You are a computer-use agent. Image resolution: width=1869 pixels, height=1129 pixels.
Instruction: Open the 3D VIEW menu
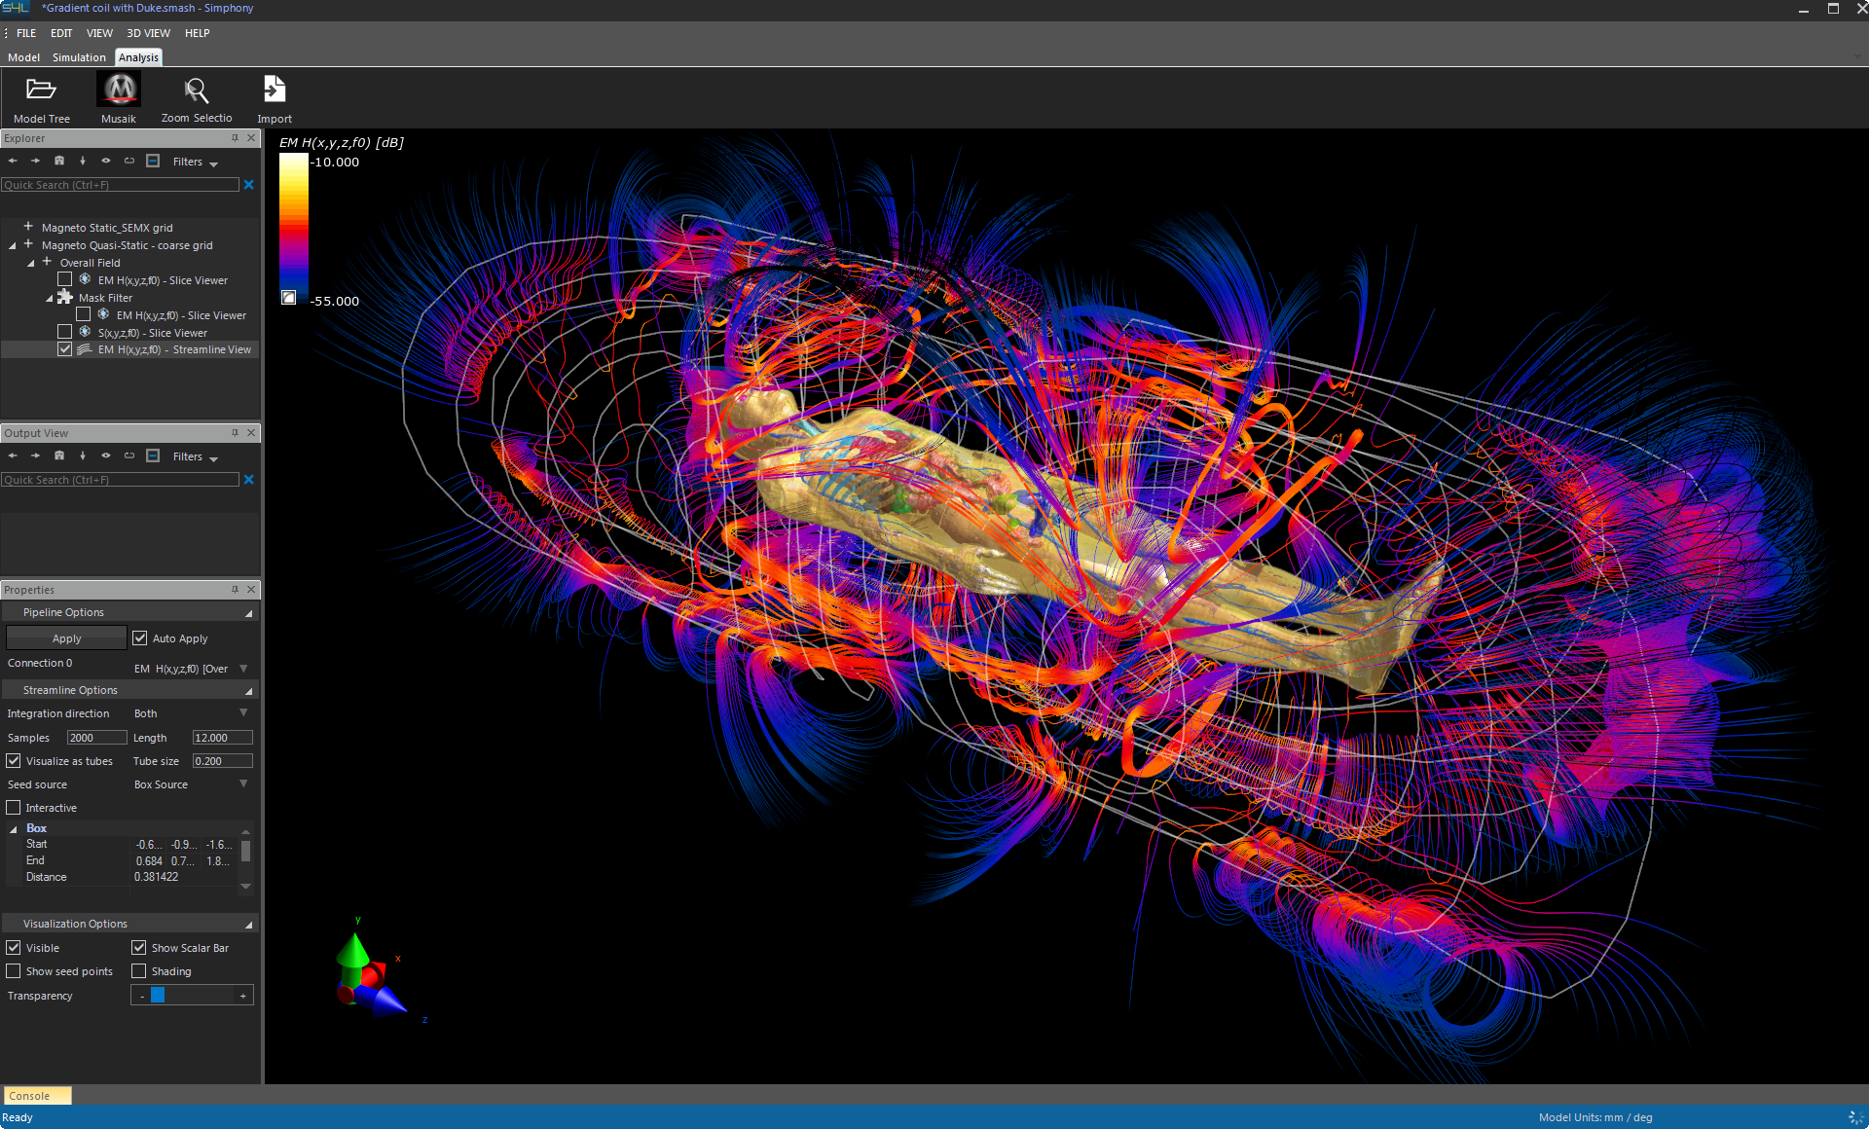click(x=148, y=33)
